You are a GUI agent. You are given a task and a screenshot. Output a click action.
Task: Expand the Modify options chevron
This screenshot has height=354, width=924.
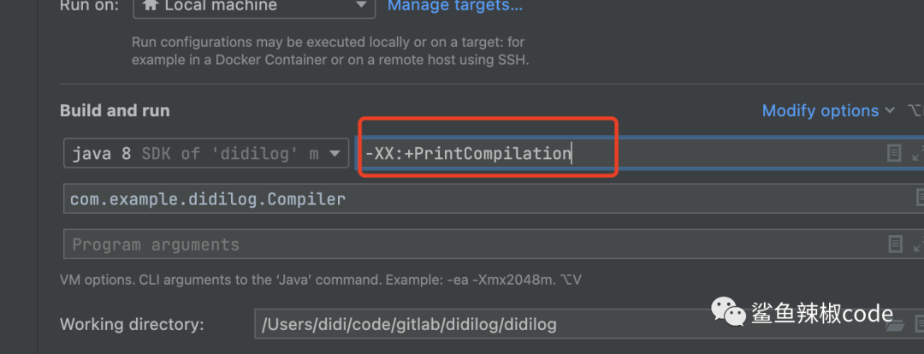point(890,110)
